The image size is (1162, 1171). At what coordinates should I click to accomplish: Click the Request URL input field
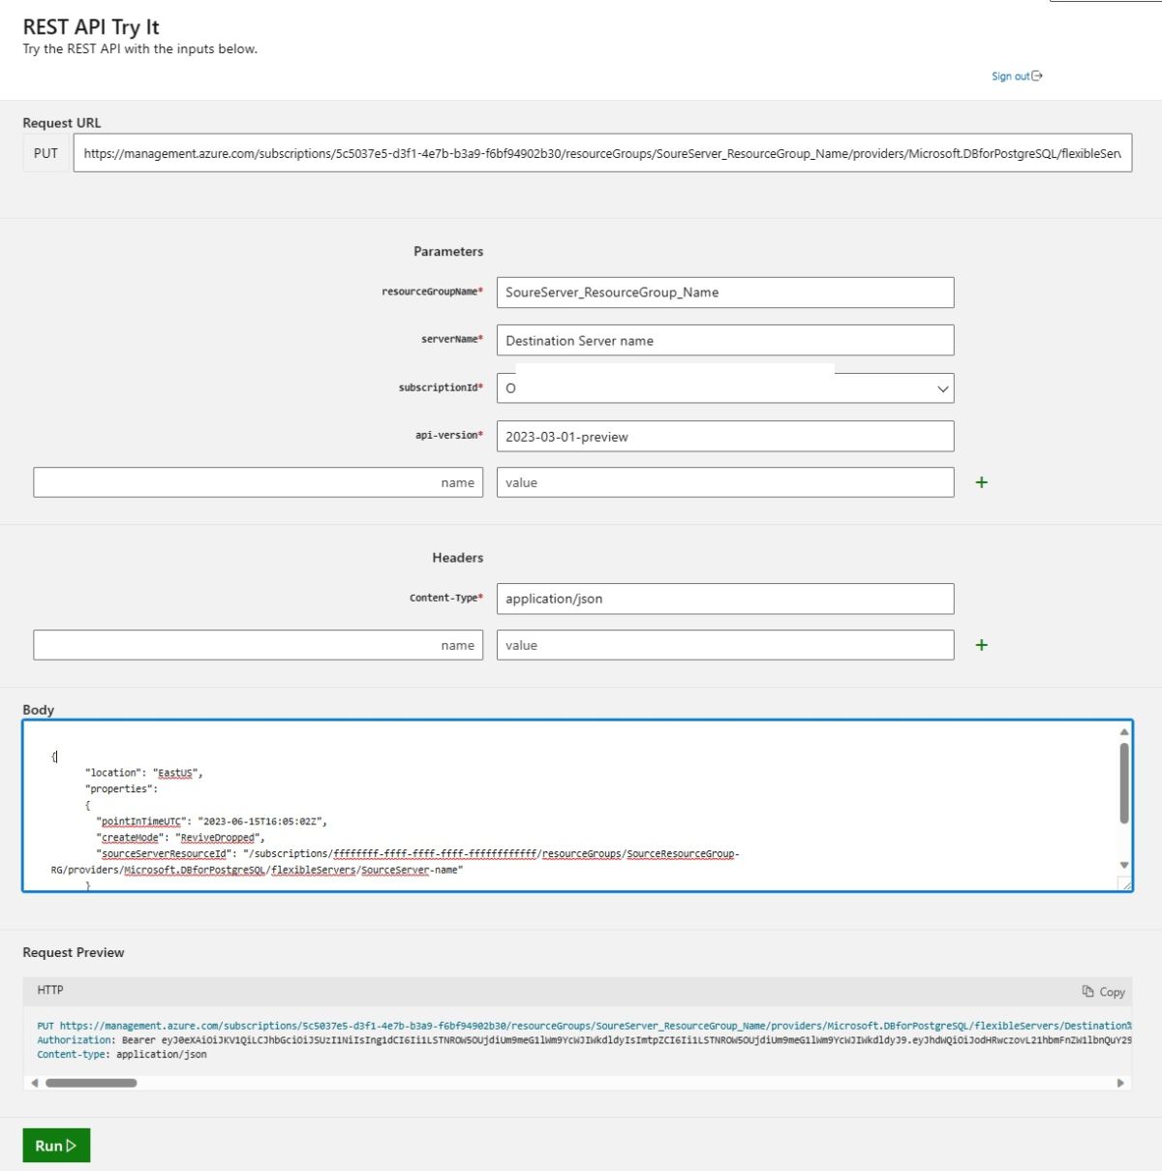point(602,153)
